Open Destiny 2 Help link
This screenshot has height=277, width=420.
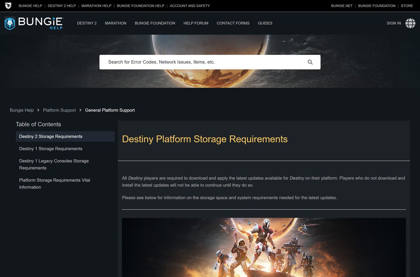62,6
